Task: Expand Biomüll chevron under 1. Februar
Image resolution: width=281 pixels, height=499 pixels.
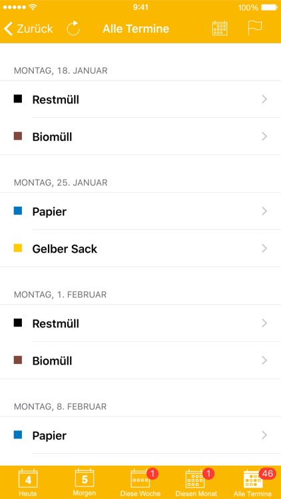Action: click(264, 360)
